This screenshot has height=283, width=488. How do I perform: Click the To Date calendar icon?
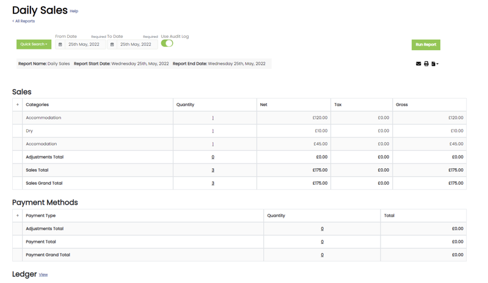tap(112, 45)
